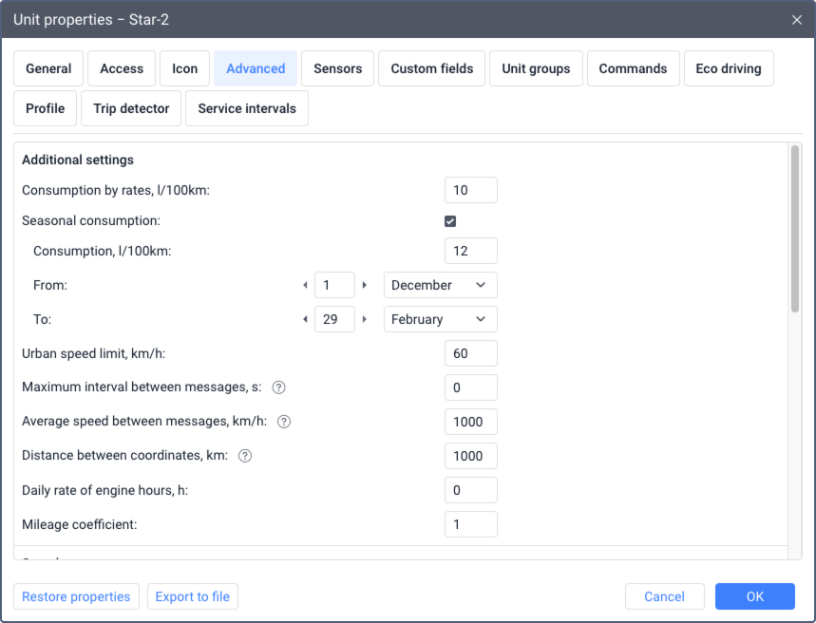This screenshot has height=623, width=816.
Task: Click the Urban speed limit input field
Action: click(470, 353)
